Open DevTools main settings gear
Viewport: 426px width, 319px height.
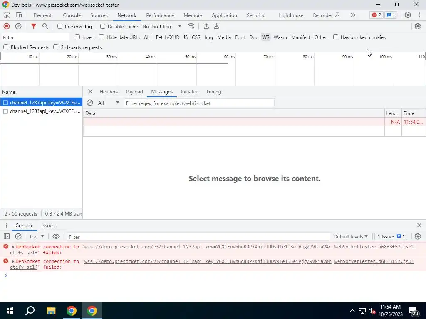pos(408,15)
